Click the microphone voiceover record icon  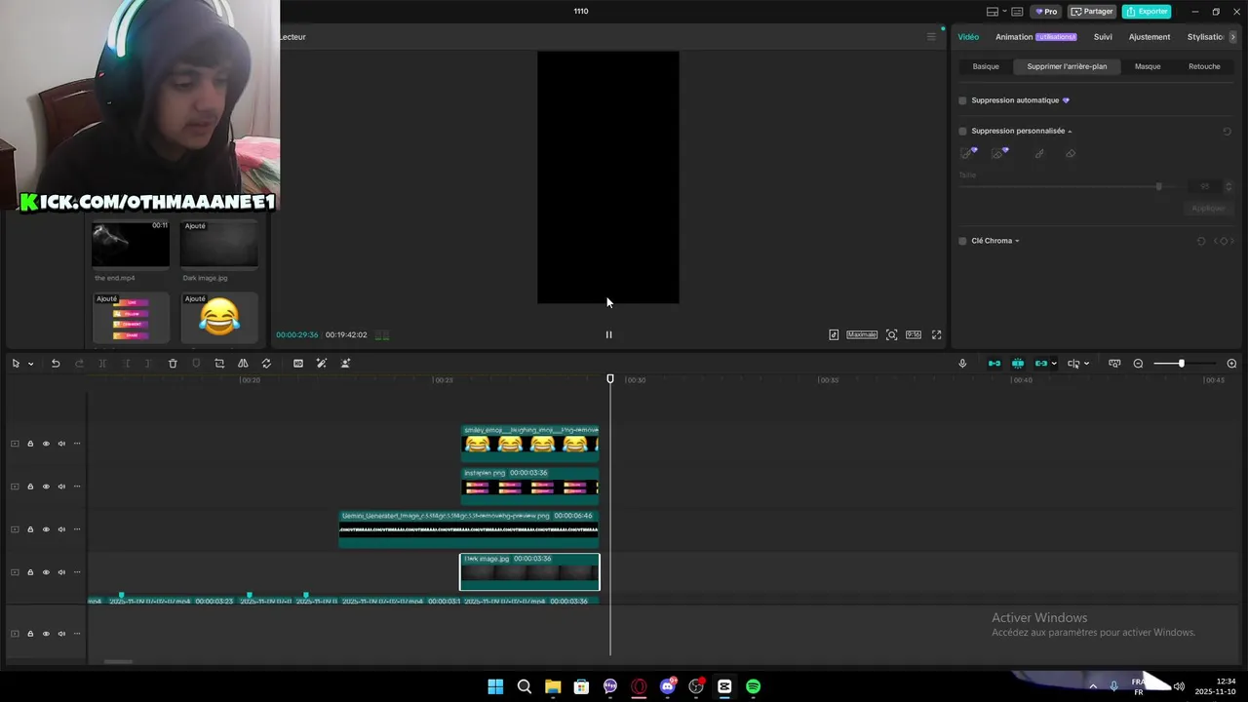[x=962, y=364]
